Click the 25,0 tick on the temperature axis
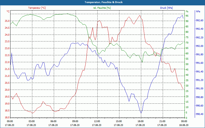Screen dimensions: 205x128 [7, 21]
